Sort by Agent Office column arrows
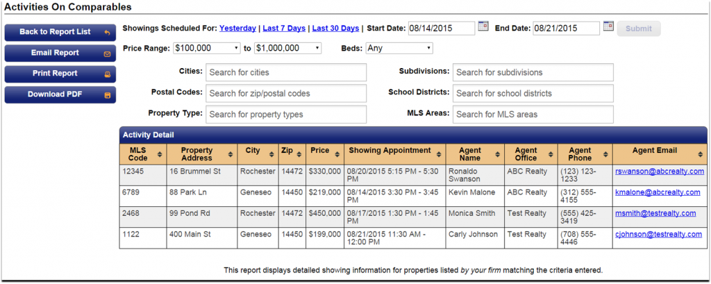Image resolution: width=711 pixels, height=284 pixels. pyautogui.click(x=550, y=154)
